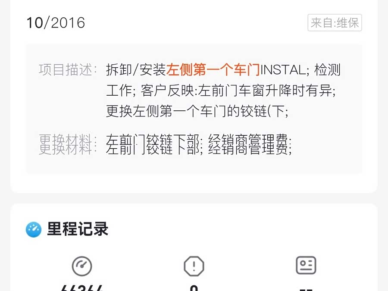
Task: Tap the 0 count under the warning icon
Action: pos(194,288)
